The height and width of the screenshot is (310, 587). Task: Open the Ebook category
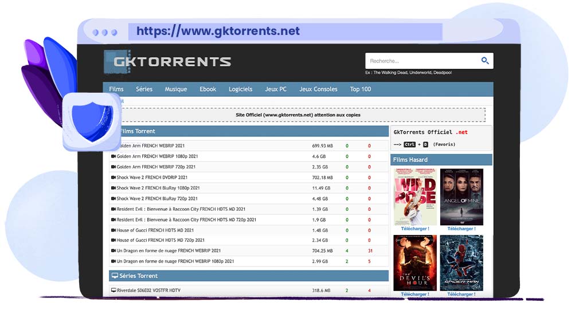208,89
